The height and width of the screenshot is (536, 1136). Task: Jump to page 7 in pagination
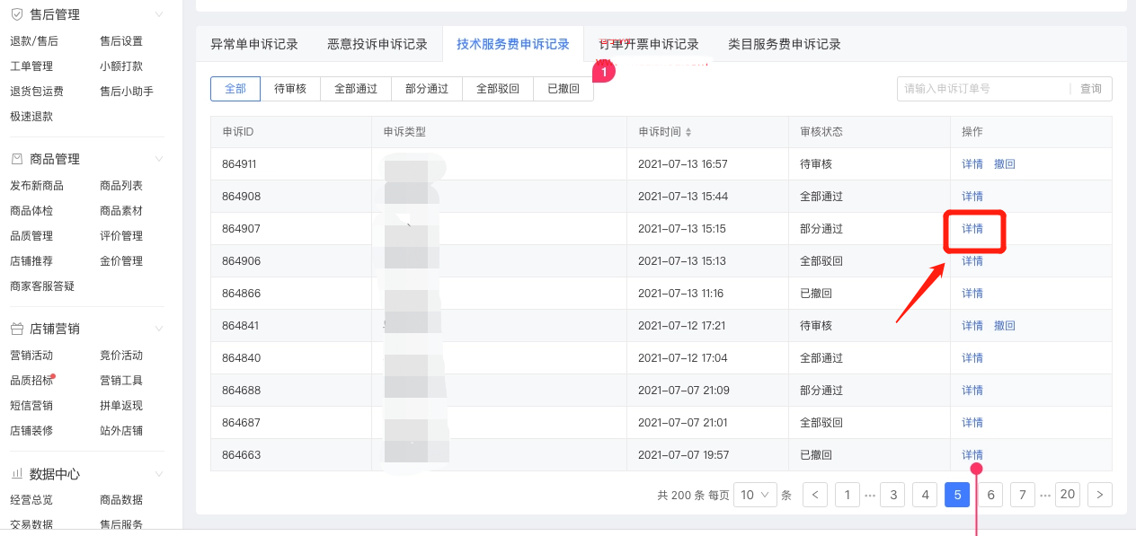pos(1022,495)
